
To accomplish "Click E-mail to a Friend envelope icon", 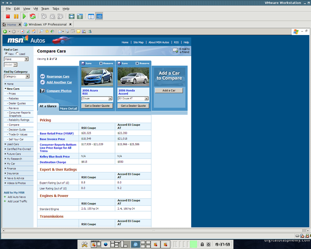I will click(x=175, y=50).
